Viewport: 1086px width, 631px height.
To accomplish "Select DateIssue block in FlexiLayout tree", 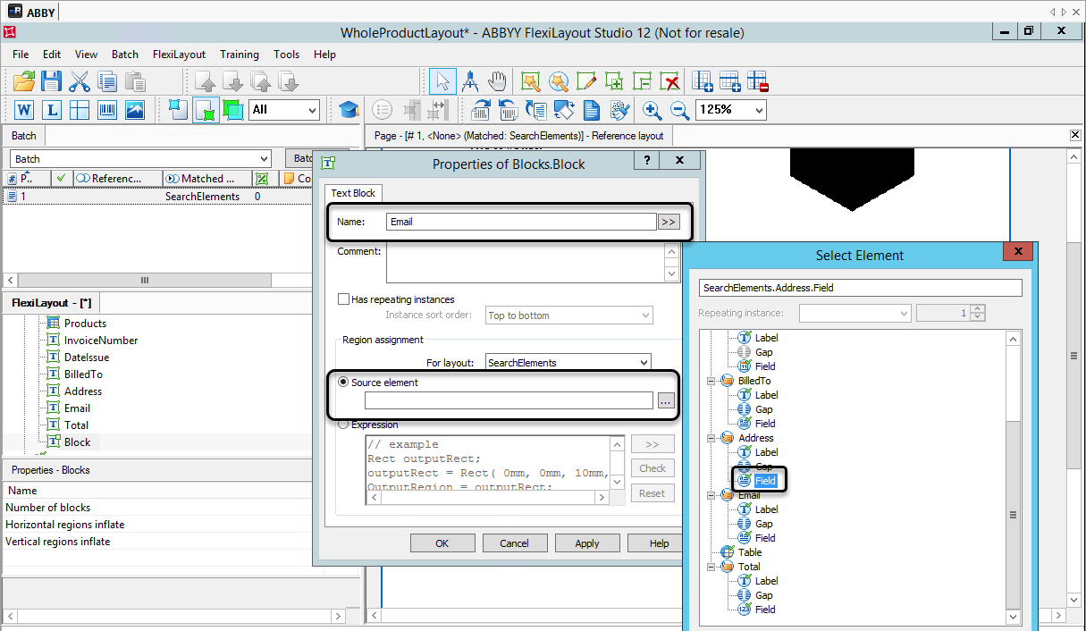I will [x=87, y=358].
